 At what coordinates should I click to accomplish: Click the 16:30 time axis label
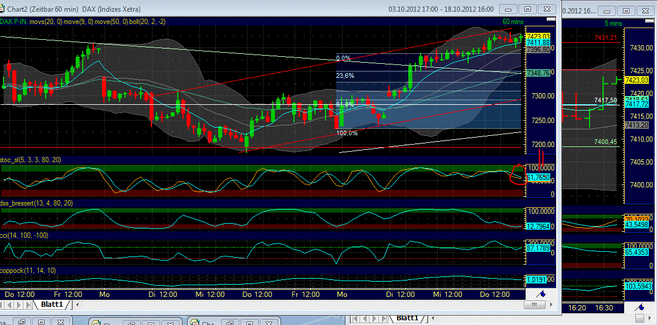(604, 307)
